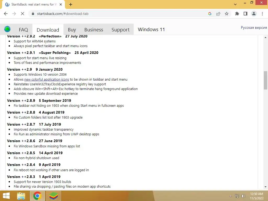Screen dimensions: 268x201
Task: Open BlueStacks from the taskbar
Action: [x=54, y=196]
